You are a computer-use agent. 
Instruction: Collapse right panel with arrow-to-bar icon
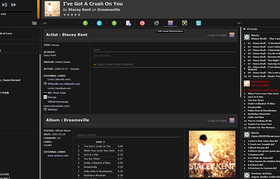tap(239, 23)
